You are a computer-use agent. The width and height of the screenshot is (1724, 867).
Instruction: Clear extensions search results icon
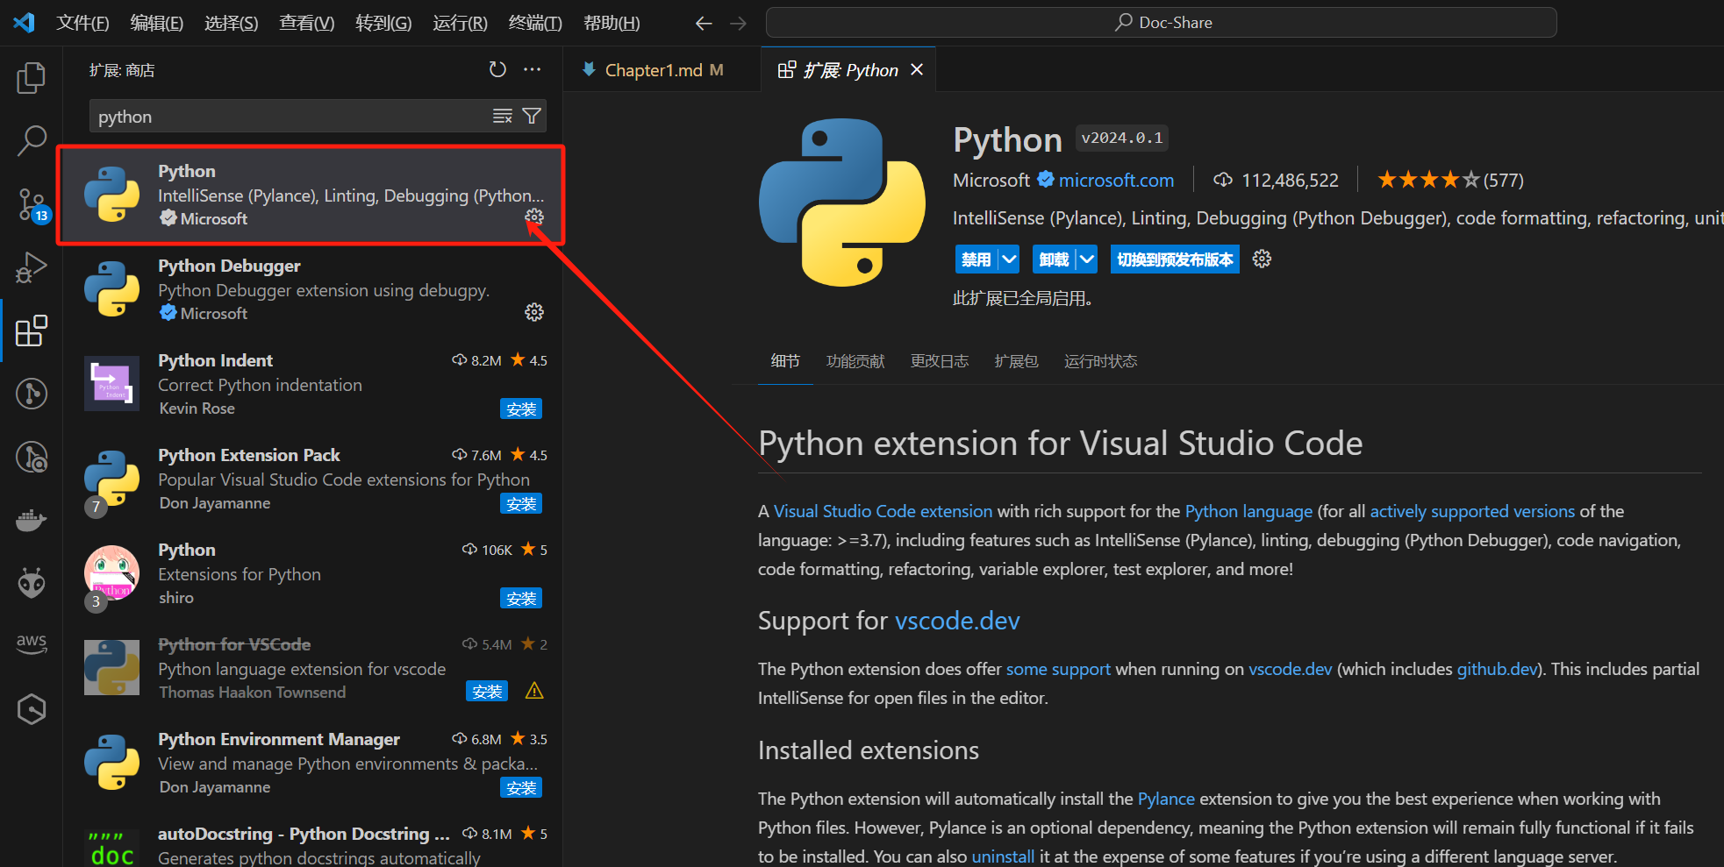click(503, 116)
